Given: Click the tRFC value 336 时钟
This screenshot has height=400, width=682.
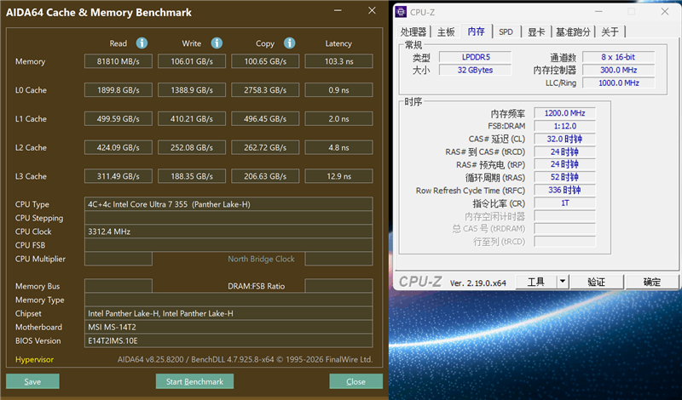Looking at the screenshot, I should [x=564, y=191].
